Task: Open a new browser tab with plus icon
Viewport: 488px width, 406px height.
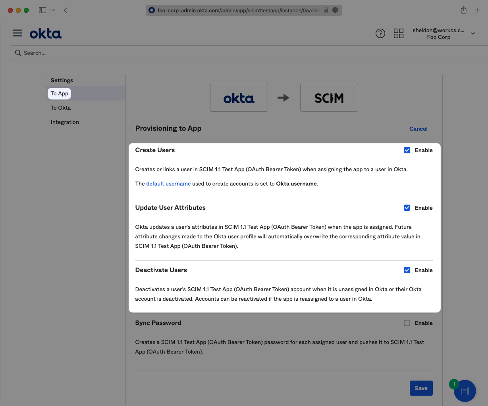Action: pos(478,10)
